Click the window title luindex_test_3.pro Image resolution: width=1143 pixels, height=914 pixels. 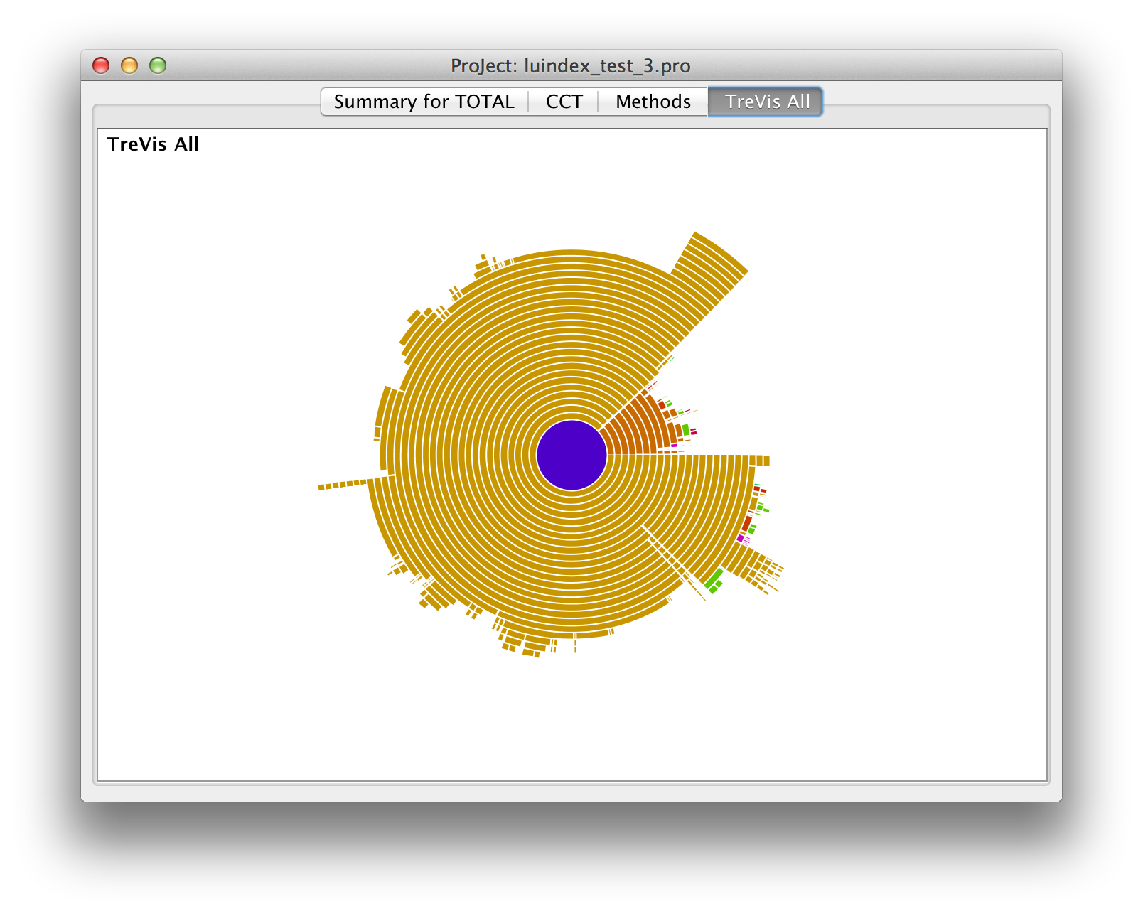(x=571, y=66)
